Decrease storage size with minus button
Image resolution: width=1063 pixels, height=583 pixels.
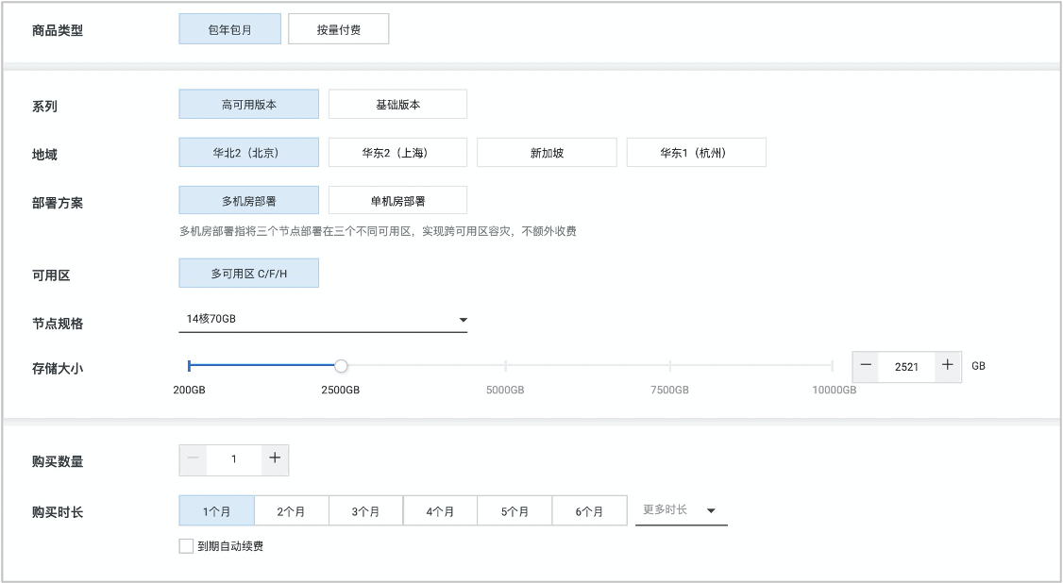click(x=866, y=366)
